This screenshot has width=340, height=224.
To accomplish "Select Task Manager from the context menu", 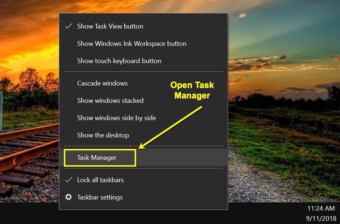I will click(x=96, y=158).
